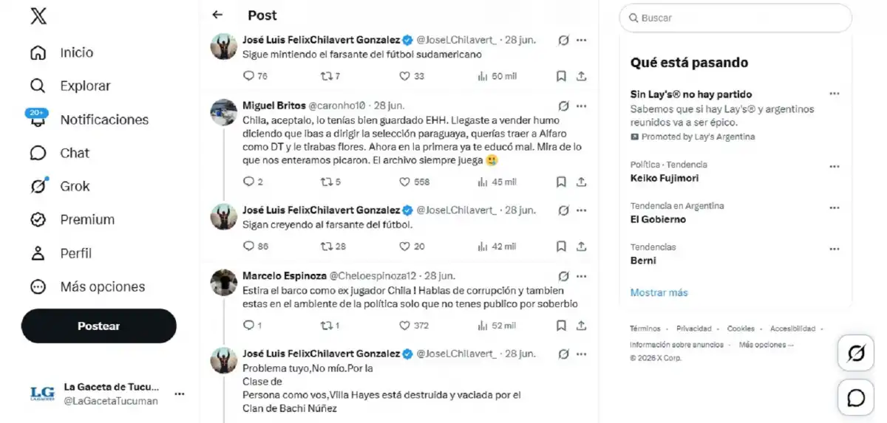The width and height of the screenshot is (887, 423).
Task: Click the back arrow next to Post
Action: [217, 15]
